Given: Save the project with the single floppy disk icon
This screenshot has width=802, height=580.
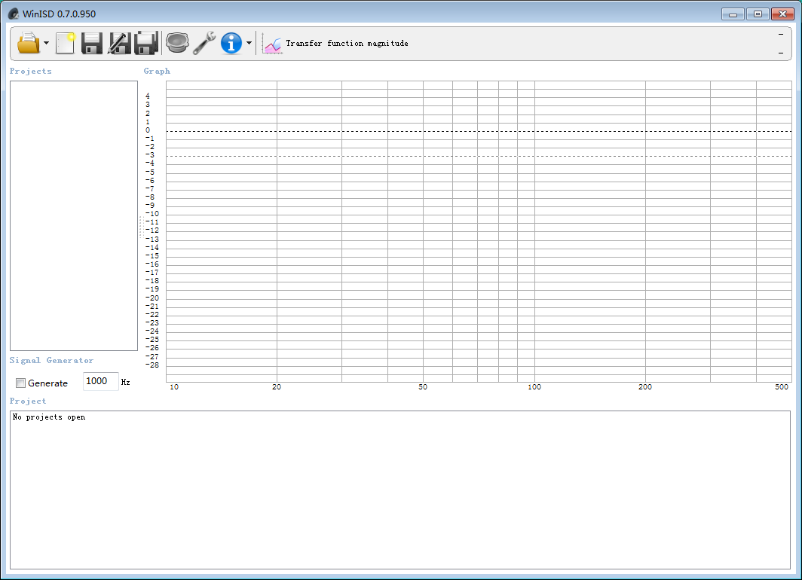Looking at the screenshot, I should point(92,43).
